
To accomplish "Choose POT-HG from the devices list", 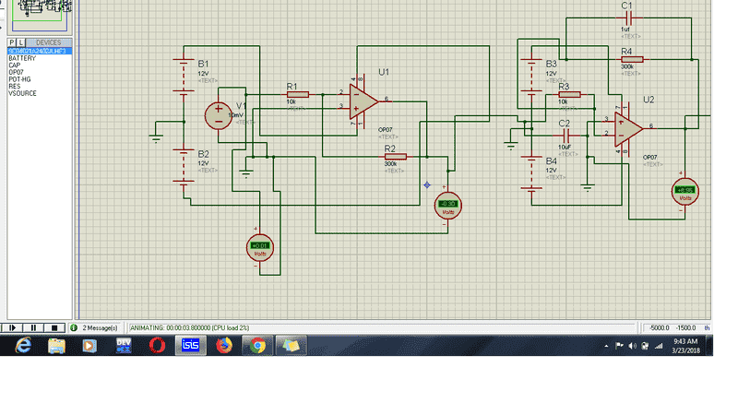I will click(x=19, y=79).
